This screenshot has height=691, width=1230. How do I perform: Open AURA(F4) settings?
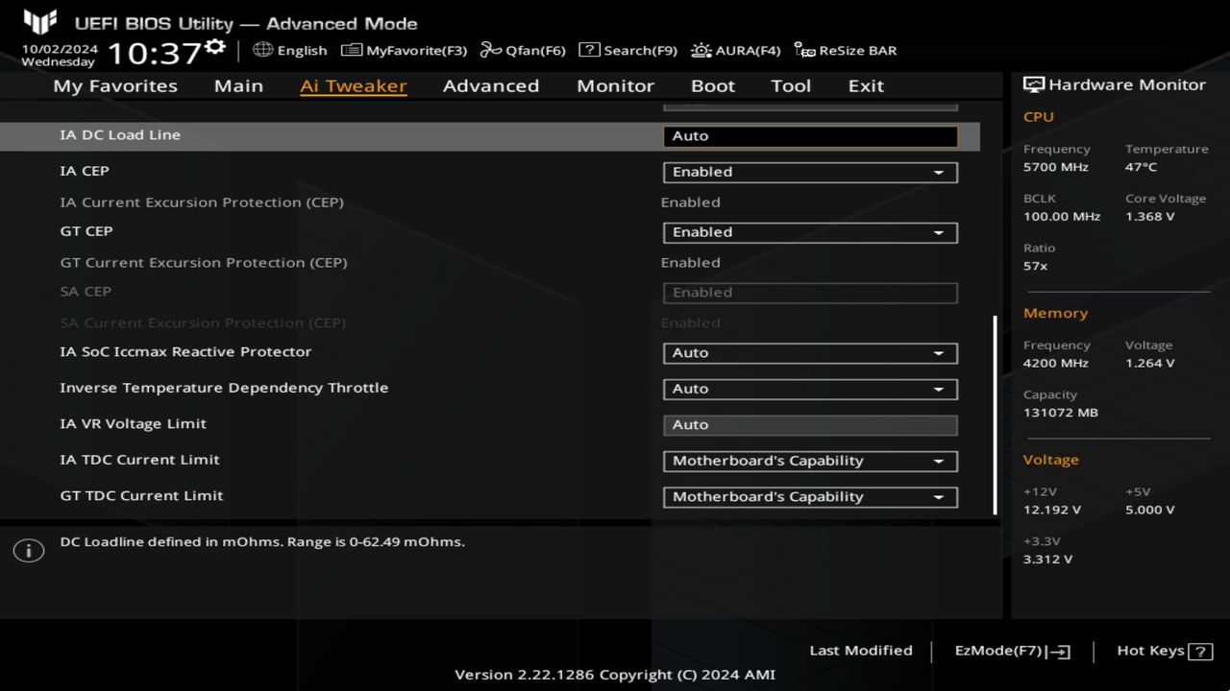(x=736, y=50)
